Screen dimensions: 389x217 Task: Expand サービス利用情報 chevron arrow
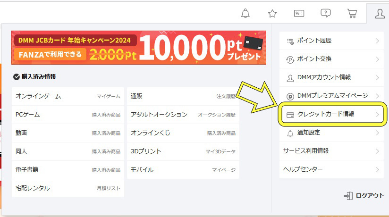tap(377, 151)
